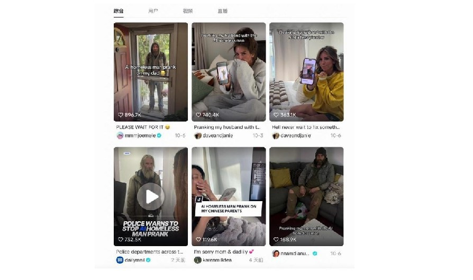Open dailymail account logo

[120, 260]
